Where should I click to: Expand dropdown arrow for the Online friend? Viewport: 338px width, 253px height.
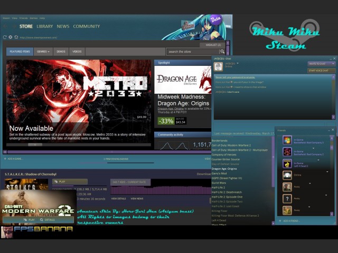pyautogui.click(x=327, y=172)
